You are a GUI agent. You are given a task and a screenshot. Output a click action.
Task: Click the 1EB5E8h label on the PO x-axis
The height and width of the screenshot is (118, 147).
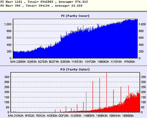tap(128, 116)
